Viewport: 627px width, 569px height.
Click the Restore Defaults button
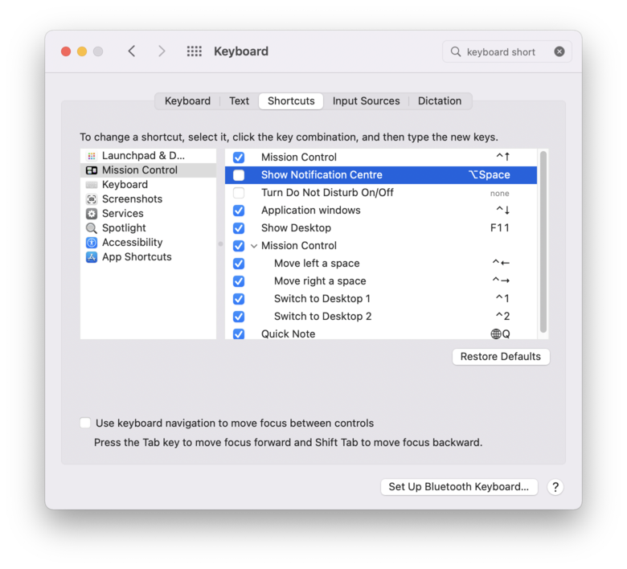click(501, 357)
